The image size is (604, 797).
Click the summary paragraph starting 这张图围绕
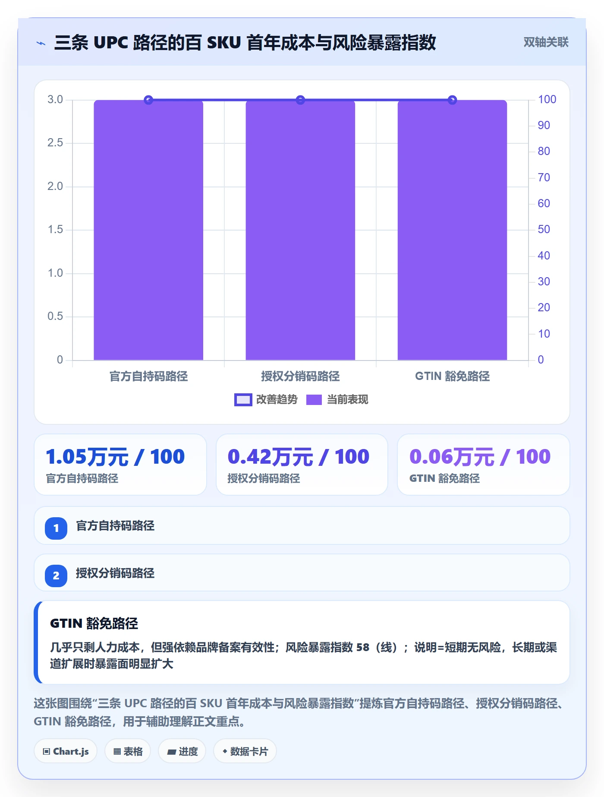point(299,712)
